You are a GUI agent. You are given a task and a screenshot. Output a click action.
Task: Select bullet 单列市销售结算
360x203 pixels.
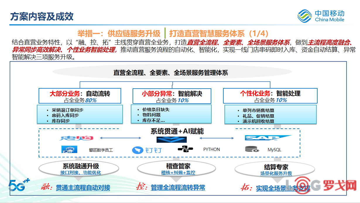pyautogui.click(x=258, y=111)
